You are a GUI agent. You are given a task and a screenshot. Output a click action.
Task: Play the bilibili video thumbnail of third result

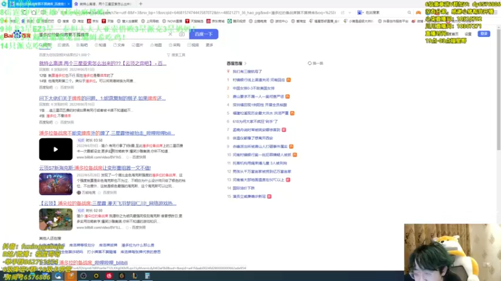[56, 149]
